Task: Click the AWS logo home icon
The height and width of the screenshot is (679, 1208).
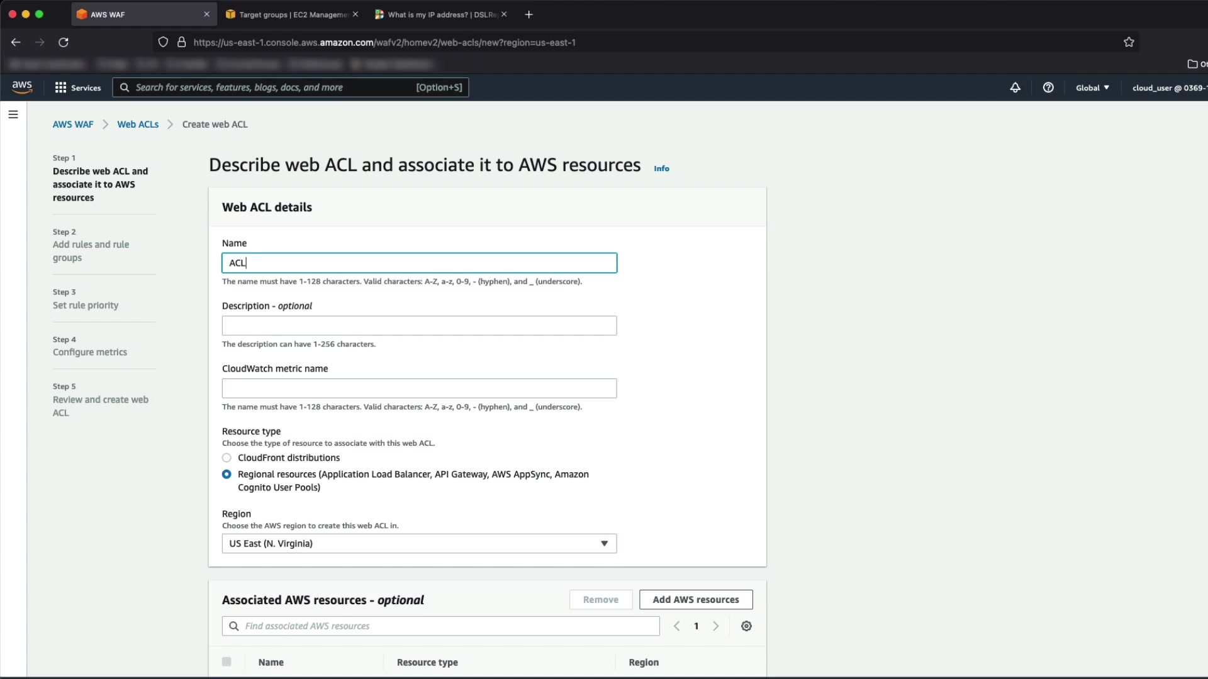Action: click(22, 87)
